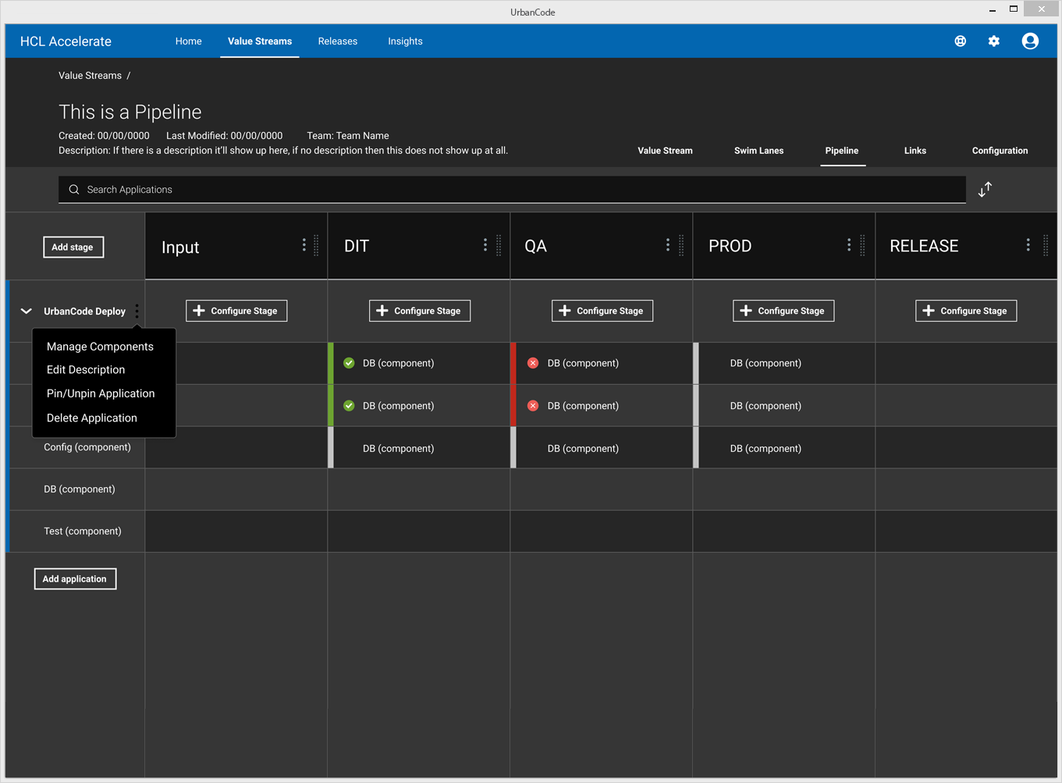Image resolution: width=1062 pixels, height=783 pixels.
Task: Switch to the Swim Lanes tab
Action: tap(758, 151)
